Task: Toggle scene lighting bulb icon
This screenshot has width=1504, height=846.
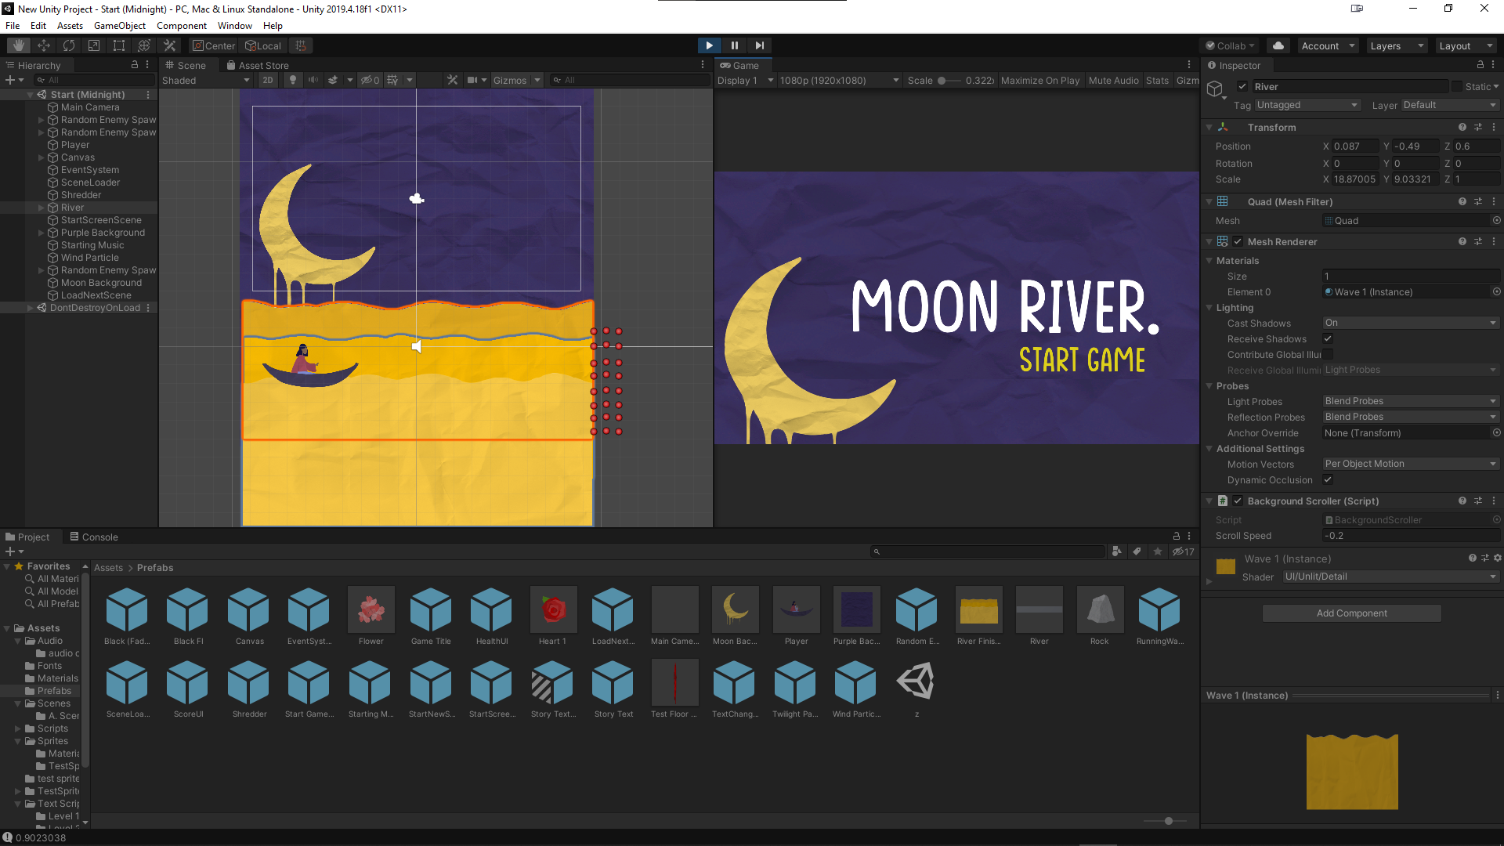Action: (x=293, y=80)
